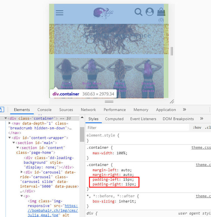Click the element.style rule block
211x217 pixels.
(148, 138)
